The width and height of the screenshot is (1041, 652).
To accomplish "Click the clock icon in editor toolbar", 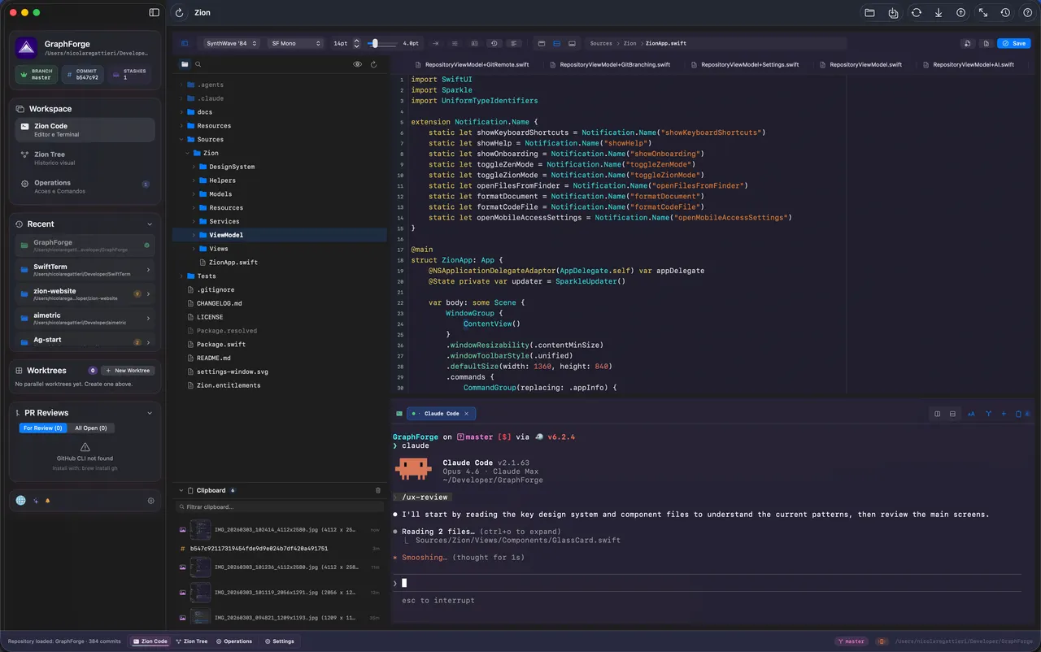I will (x=494, y=43).
